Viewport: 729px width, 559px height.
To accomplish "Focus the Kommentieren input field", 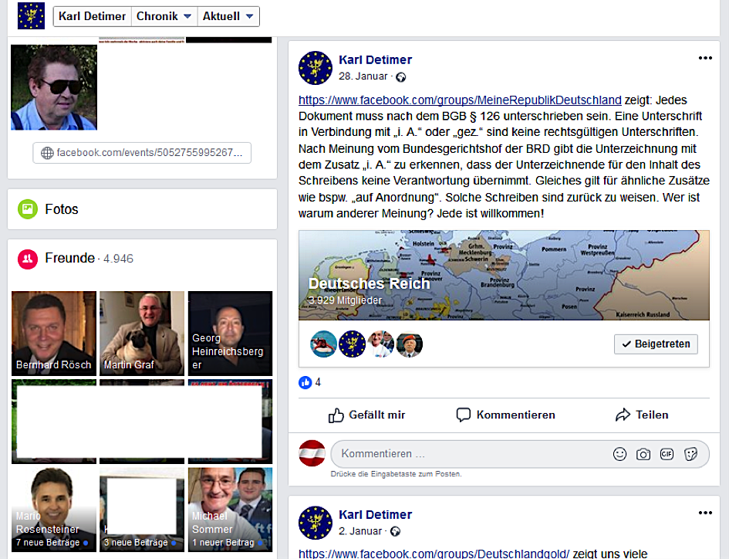I will pyautogui.click(x=520, y=454).
